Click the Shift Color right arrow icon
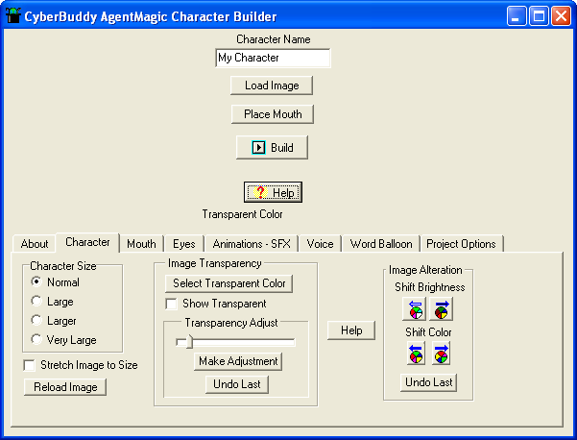 pos(441,354)
